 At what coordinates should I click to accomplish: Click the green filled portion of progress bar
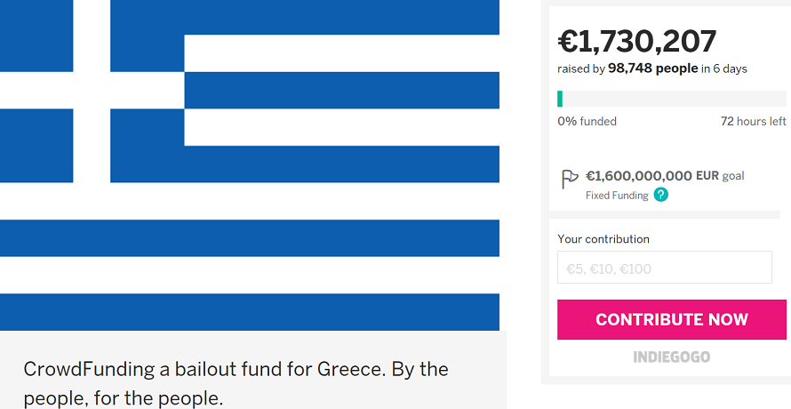click(x=560, y=99)
